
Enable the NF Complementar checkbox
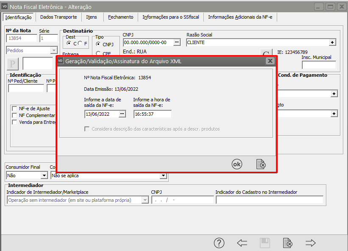coord(15,115)
